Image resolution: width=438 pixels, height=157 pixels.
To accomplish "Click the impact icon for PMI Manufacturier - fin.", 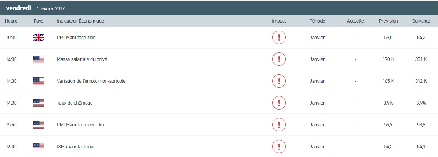I will 279,125.
